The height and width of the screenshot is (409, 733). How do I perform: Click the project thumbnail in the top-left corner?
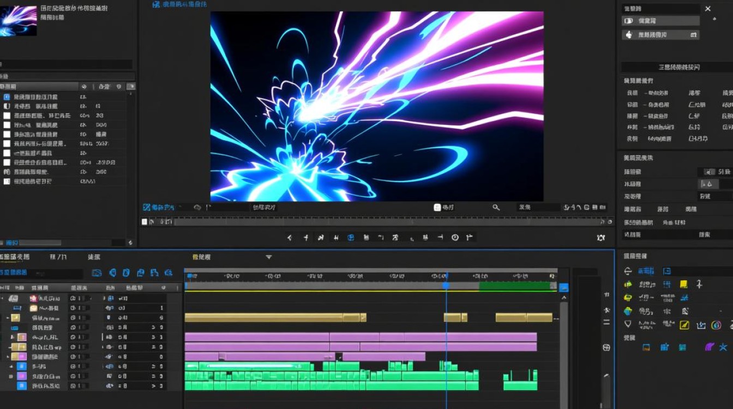click(19, 21)
